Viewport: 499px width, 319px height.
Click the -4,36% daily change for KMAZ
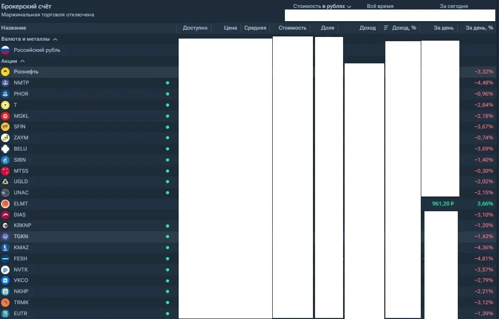484,248
